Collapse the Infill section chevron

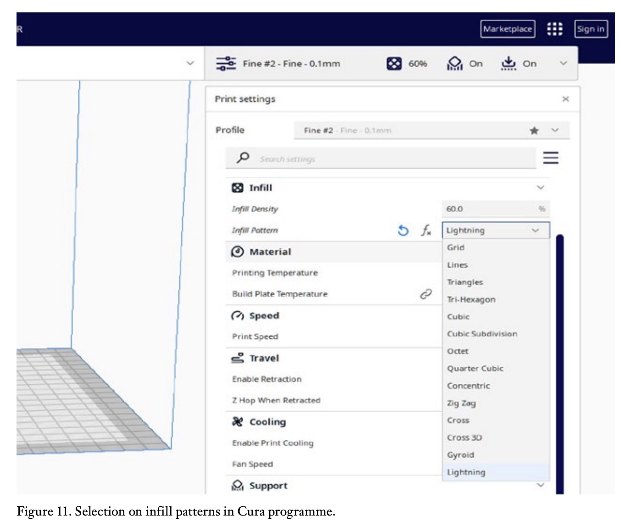pos(540,187)
